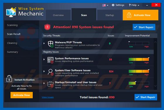164x110 pixels.
Task: Close the window with the red X
Action: pos(156,5)
